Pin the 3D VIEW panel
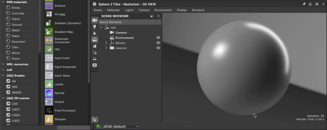327x130 pixels. pos(304,4)
